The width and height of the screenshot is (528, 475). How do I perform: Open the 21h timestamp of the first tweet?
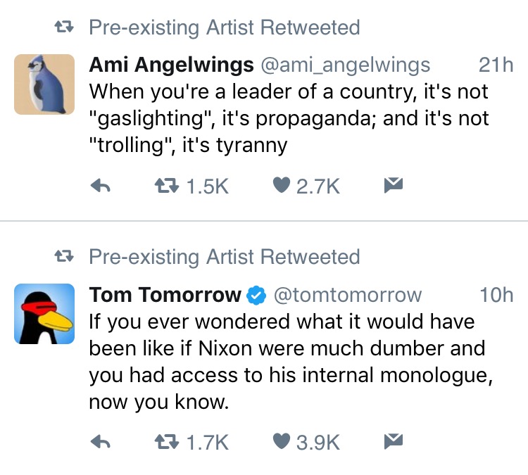click(496, 65)
